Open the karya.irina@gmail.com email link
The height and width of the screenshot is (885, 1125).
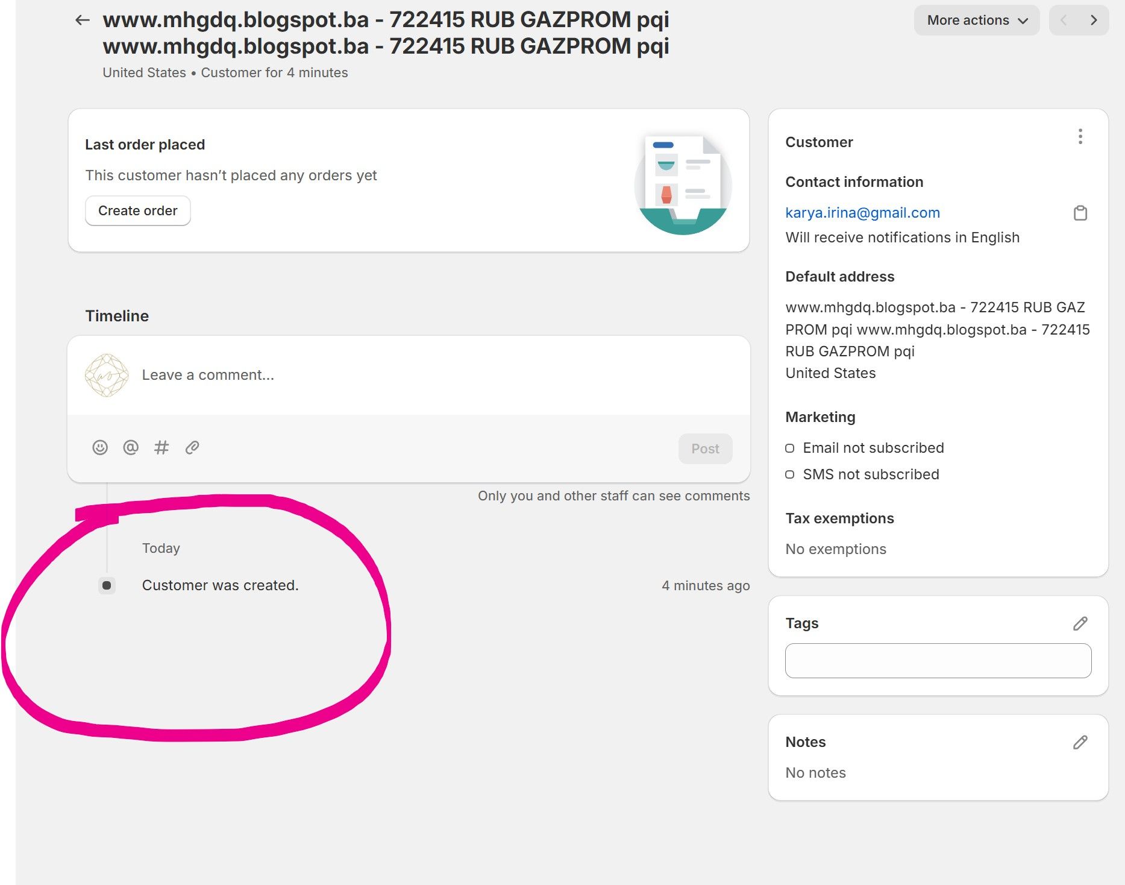tap(863, 213)
